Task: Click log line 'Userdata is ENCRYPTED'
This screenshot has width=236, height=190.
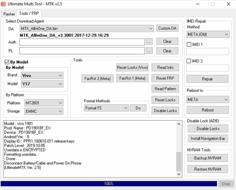Action: (x=25, y=150)
